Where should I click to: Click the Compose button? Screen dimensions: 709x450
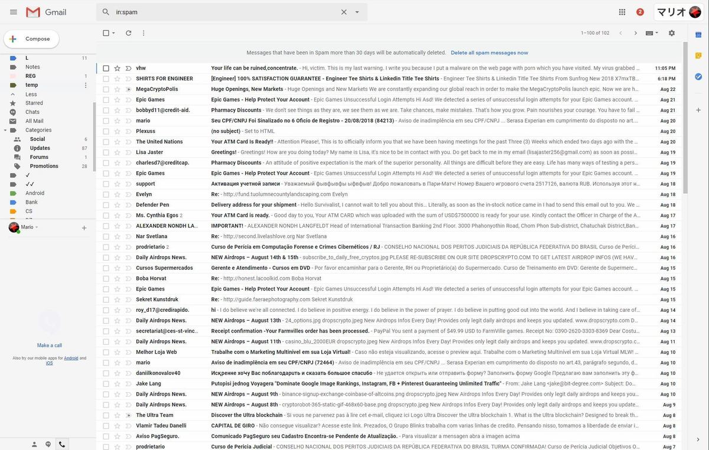pos(31,39)
